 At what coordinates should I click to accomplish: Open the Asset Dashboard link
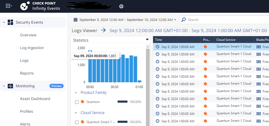coord(35,99)
